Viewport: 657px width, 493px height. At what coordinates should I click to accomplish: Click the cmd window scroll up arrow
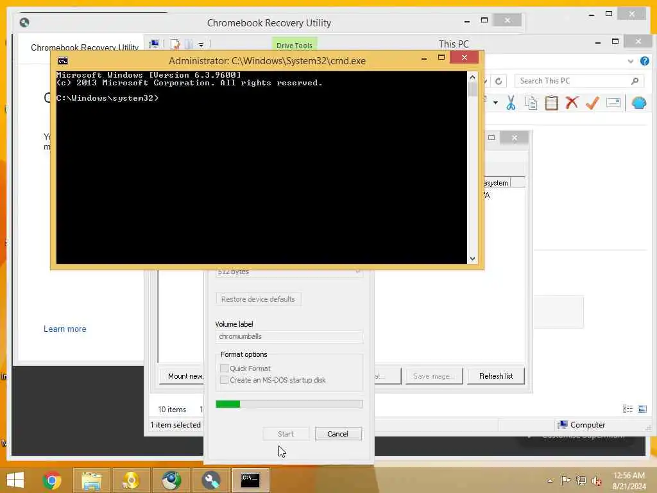(472, 77)
